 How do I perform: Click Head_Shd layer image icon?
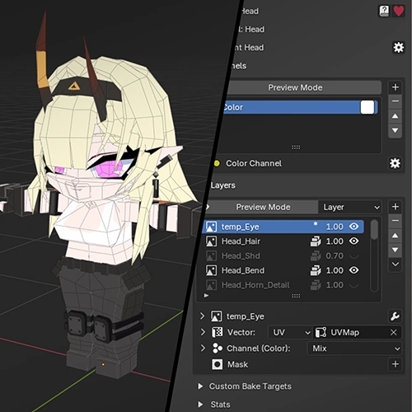click(x=211, y=255)
